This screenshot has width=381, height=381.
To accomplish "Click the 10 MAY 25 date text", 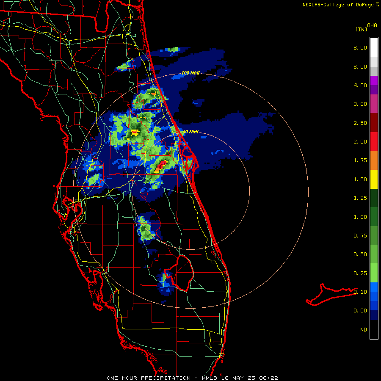I will pos(237,378).
